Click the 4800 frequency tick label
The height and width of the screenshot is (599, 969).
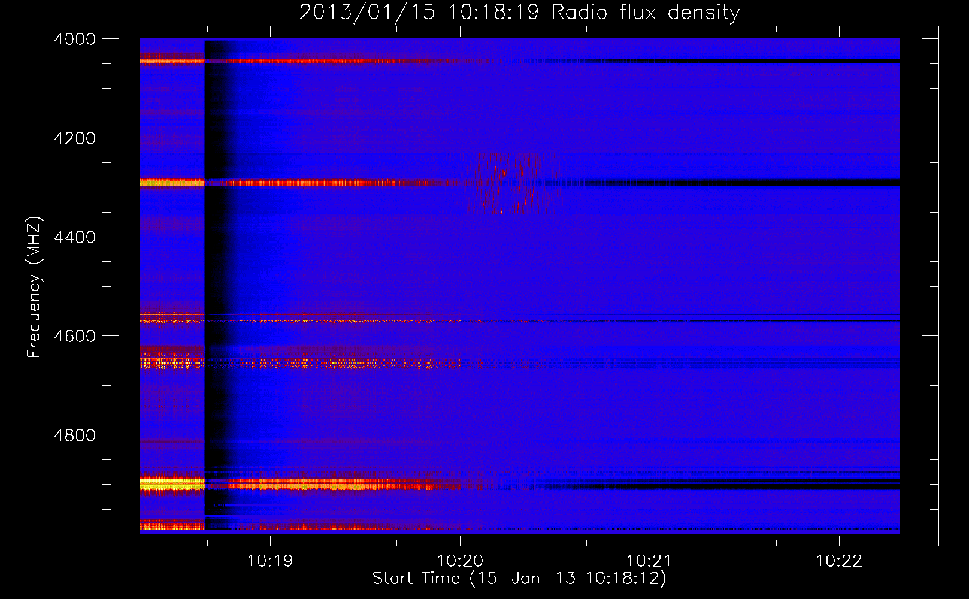coord(75,435)
